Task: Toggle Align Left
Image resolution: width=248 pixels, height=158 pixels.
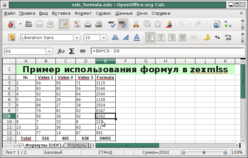Action: click(x=150, y=37)
